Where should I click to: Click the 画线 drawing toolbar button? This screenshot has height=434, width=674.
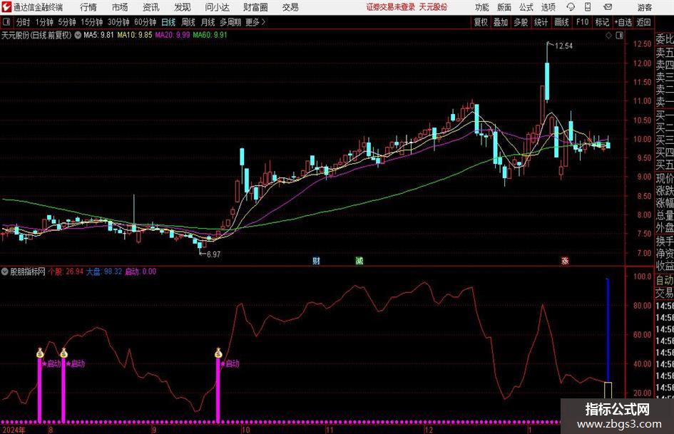(561, 22)
